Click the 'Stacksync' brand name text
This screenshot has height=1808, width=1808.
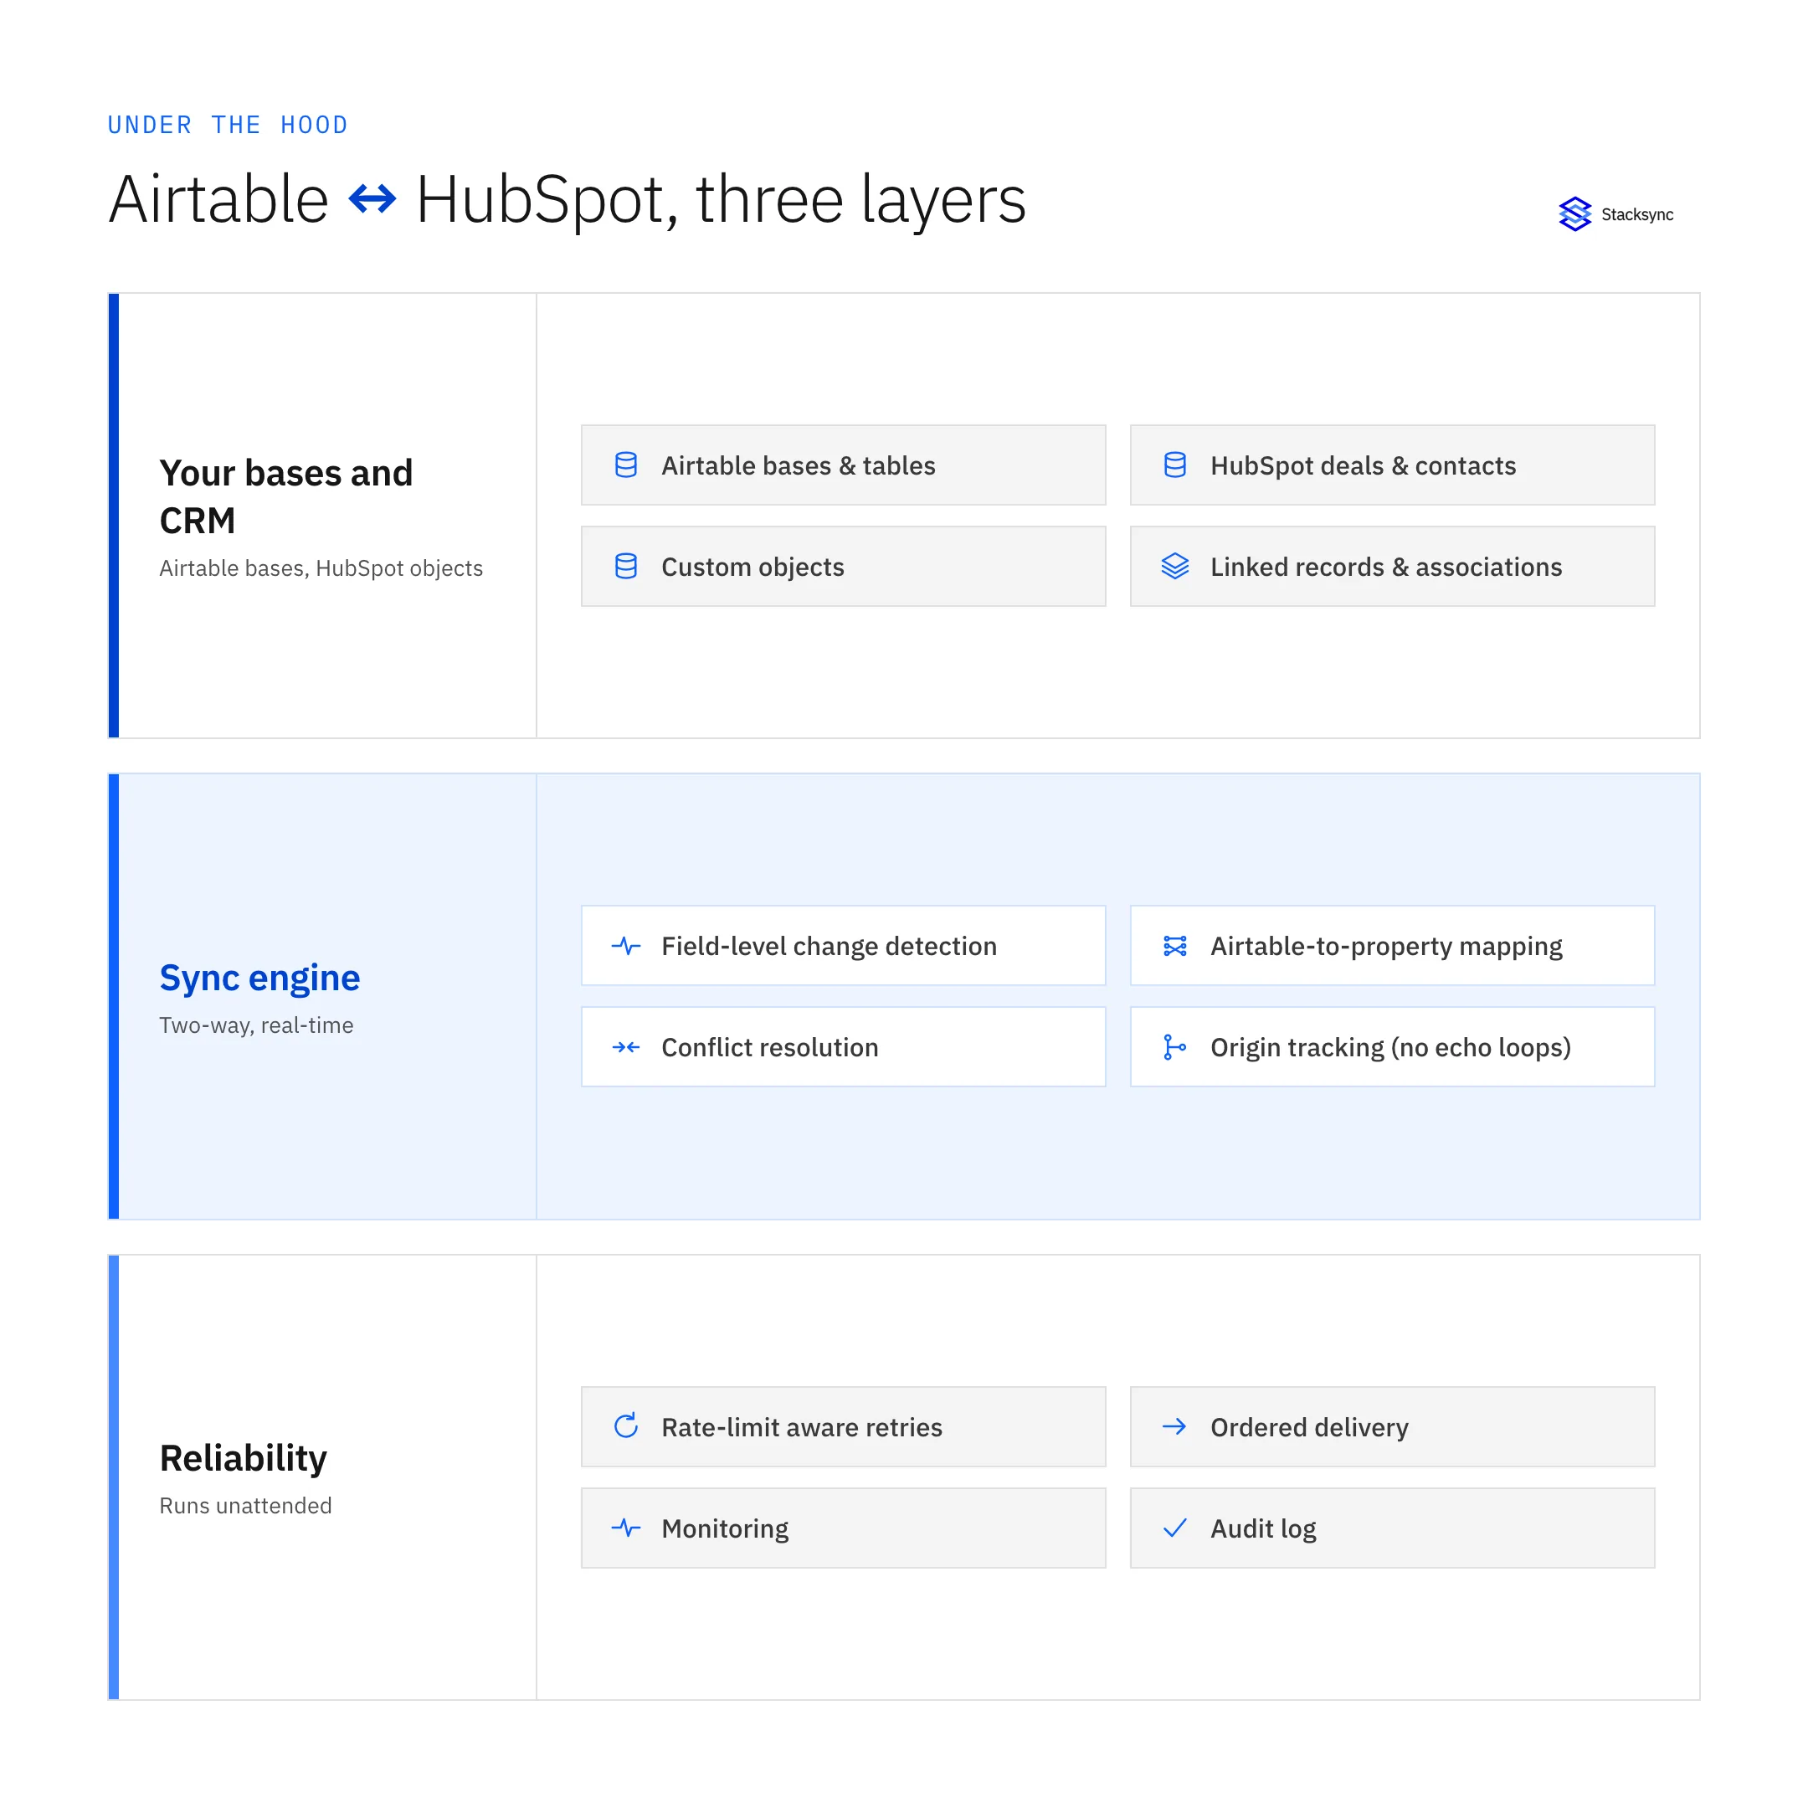(x=1636, y=215)
